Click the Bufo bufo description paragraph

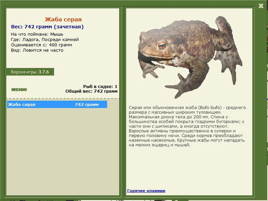coord(187,126)
